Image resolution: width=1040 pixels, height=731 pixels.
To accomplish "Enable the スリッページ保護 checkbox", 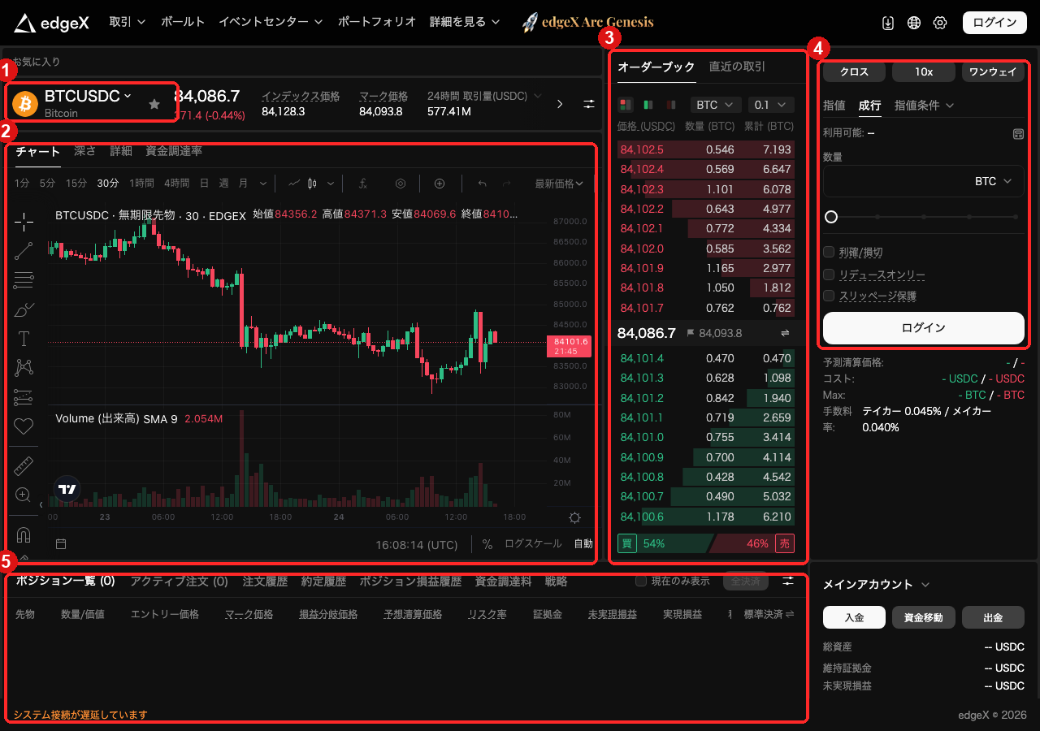I will tap(829, 296).
